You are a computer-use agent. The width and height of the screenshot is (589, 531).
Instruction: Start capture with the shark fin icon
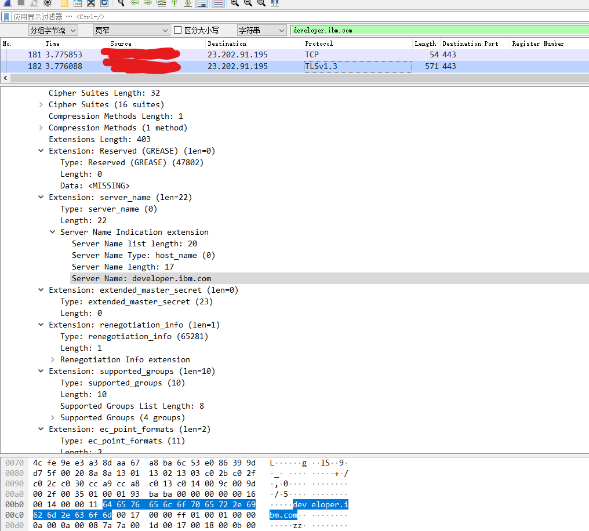(7, 3)
